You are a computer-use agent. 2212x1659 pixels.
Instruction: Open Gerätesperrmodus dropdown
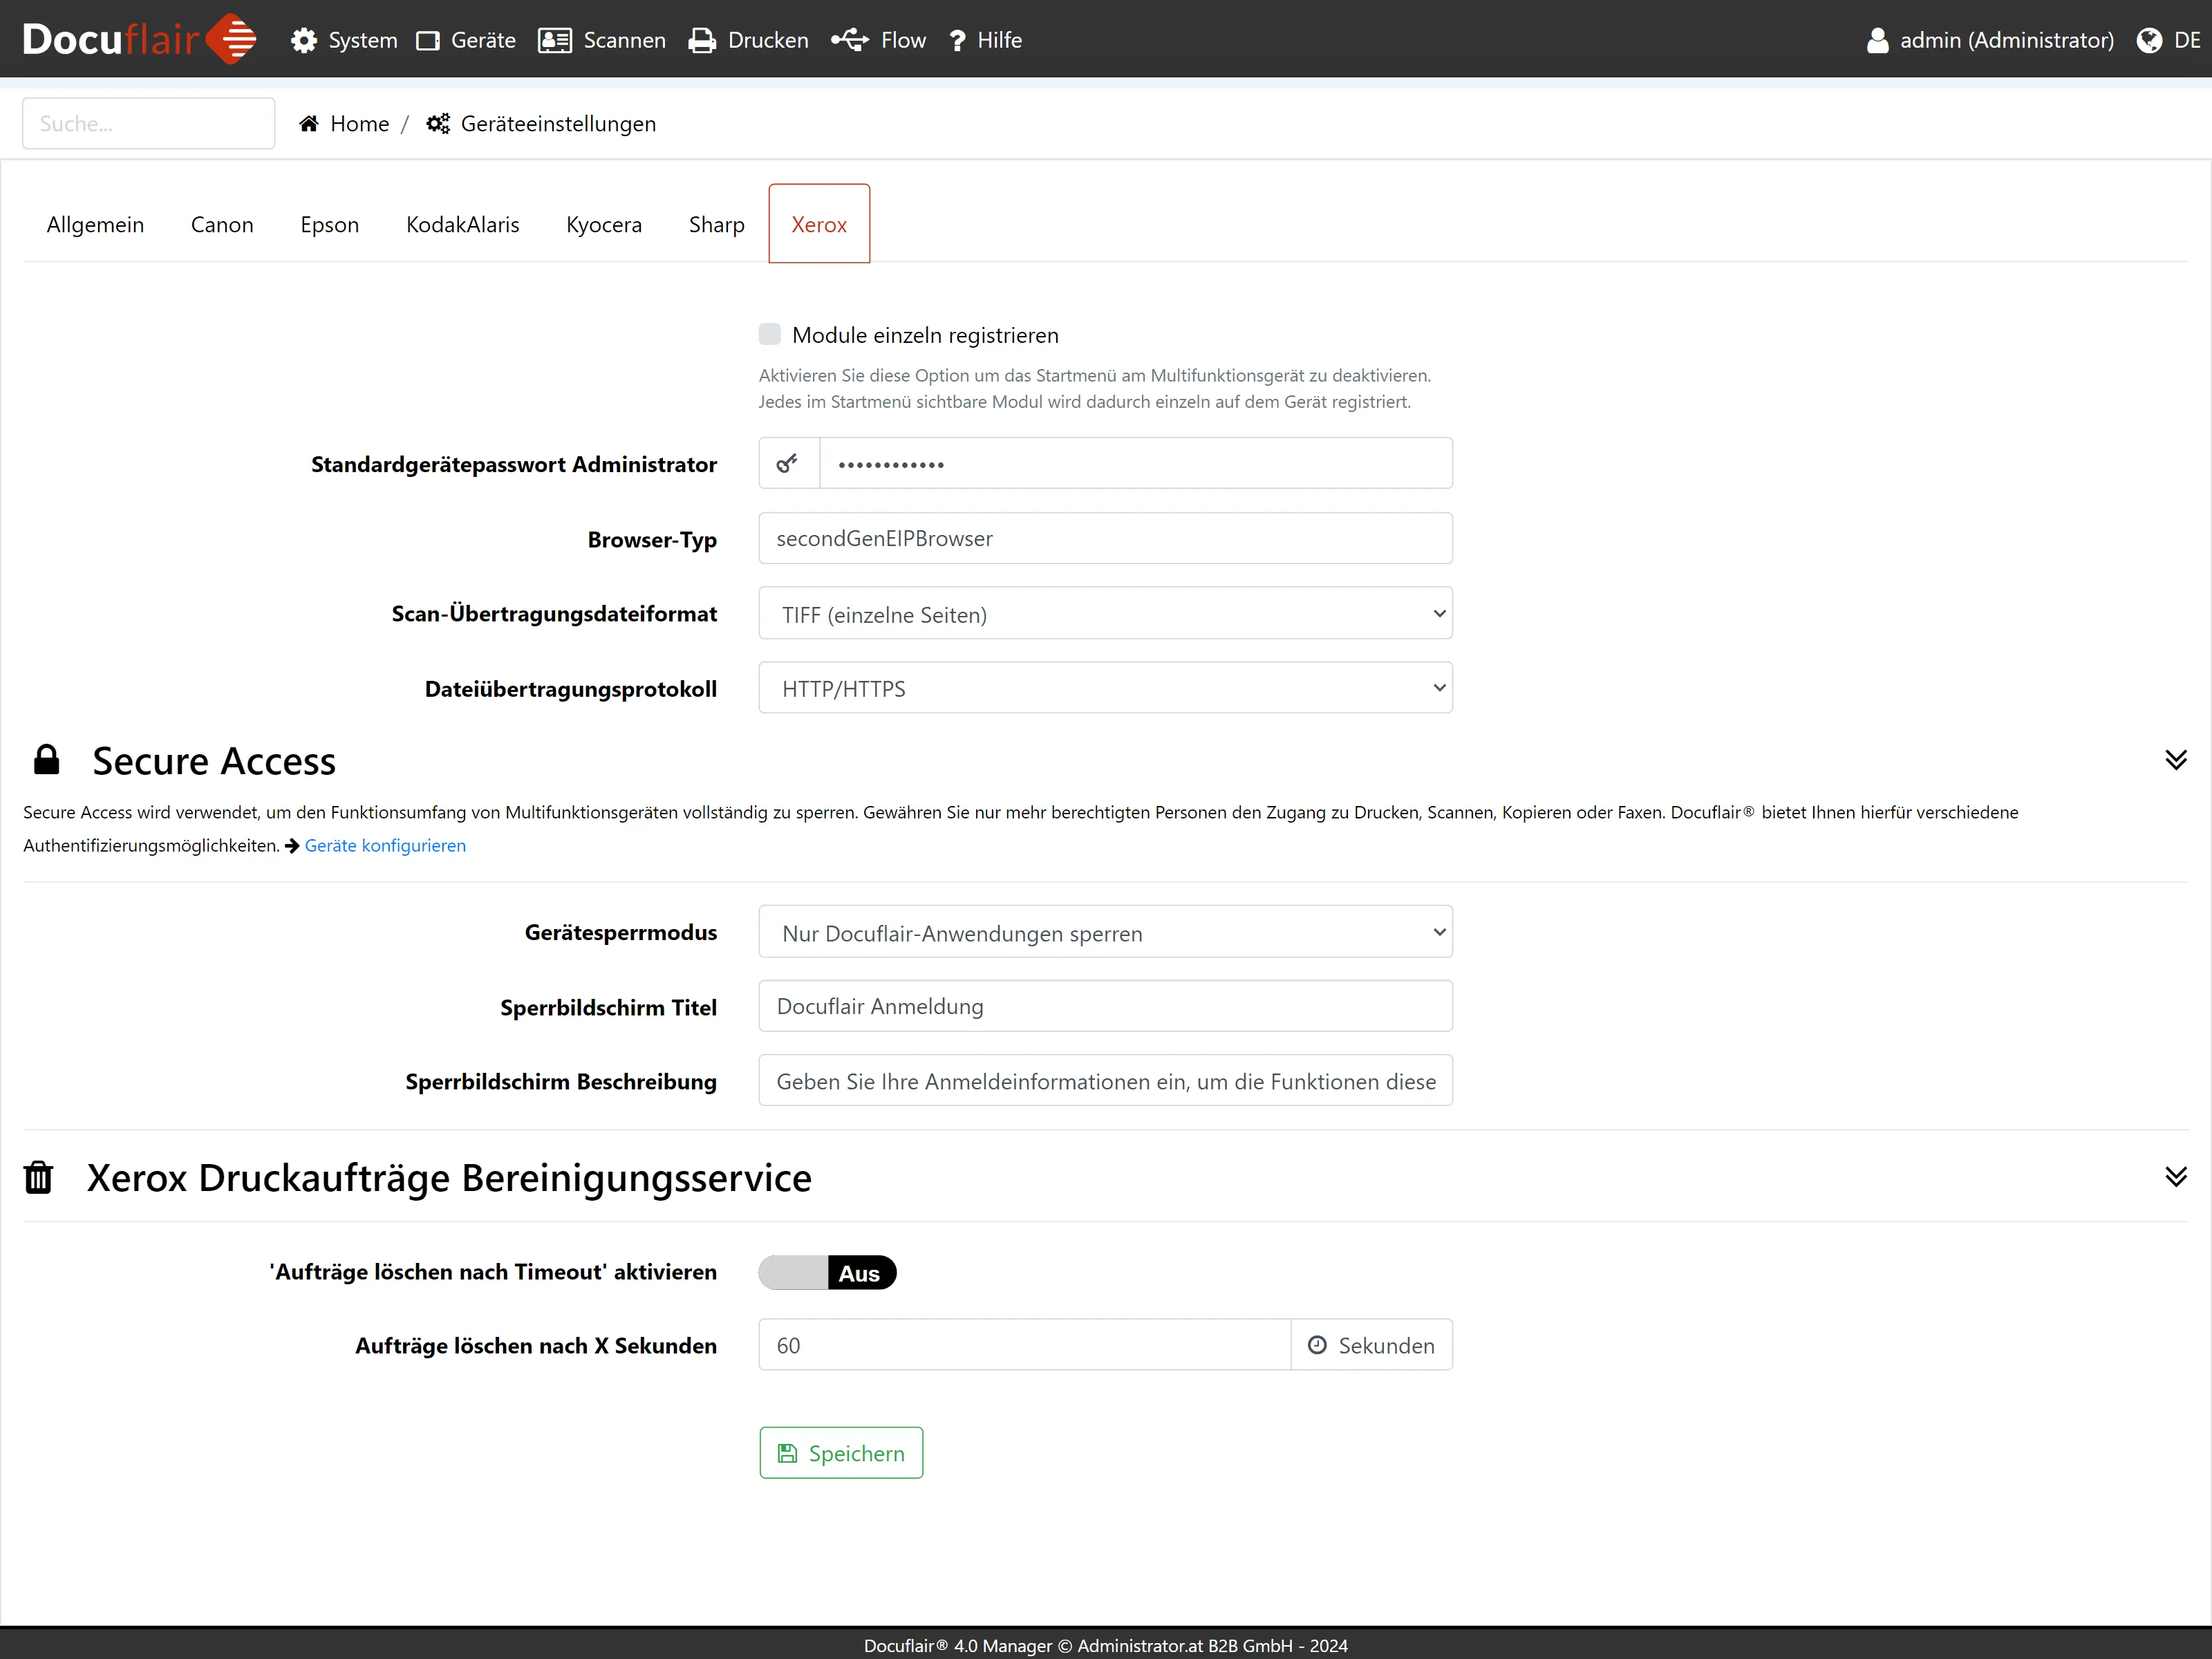pyautogui.click(x=1105, y=932)
